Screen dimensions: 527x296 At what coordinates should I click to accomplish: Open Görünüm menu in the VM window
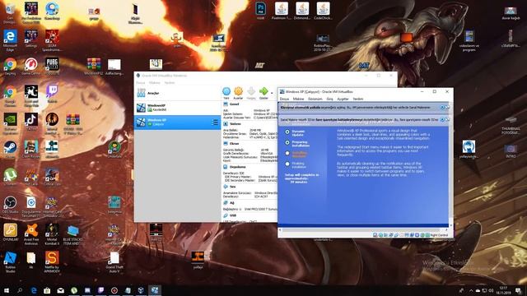pyautogui.click(x=315, y=99)
